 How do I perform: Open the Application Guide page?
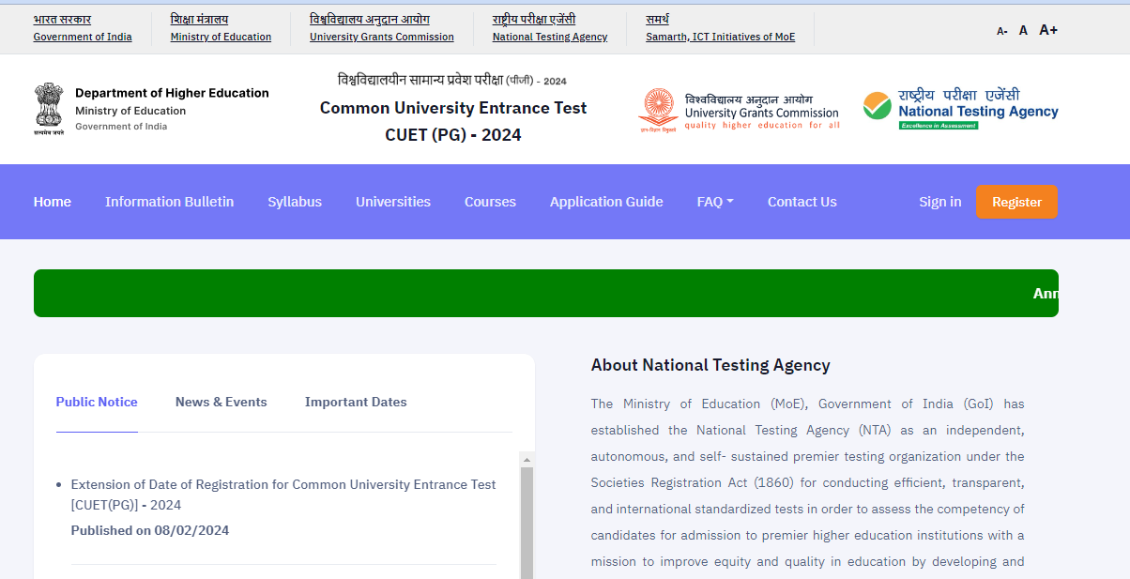pos(606,202)
